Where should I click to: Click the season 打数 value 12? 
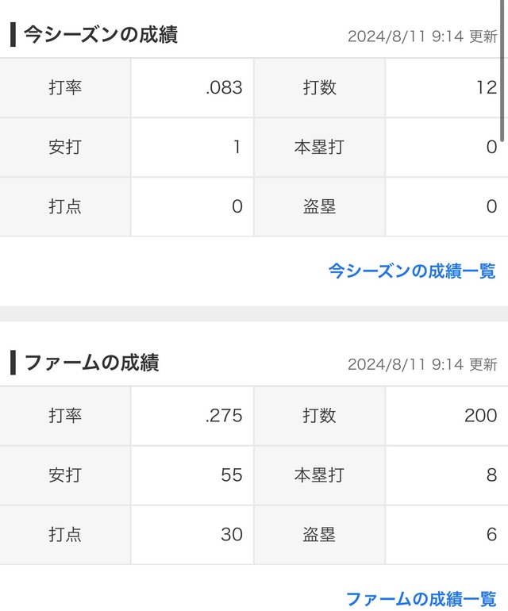pos(487,87)
